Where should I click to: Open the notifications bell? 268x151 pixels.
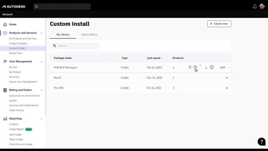(x=255, y=7)
